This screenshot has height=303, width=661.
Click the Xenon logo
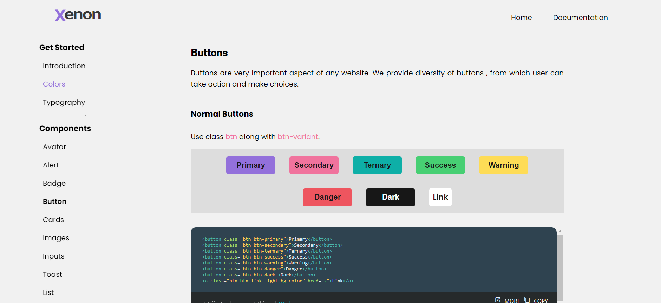pos(78,15)
